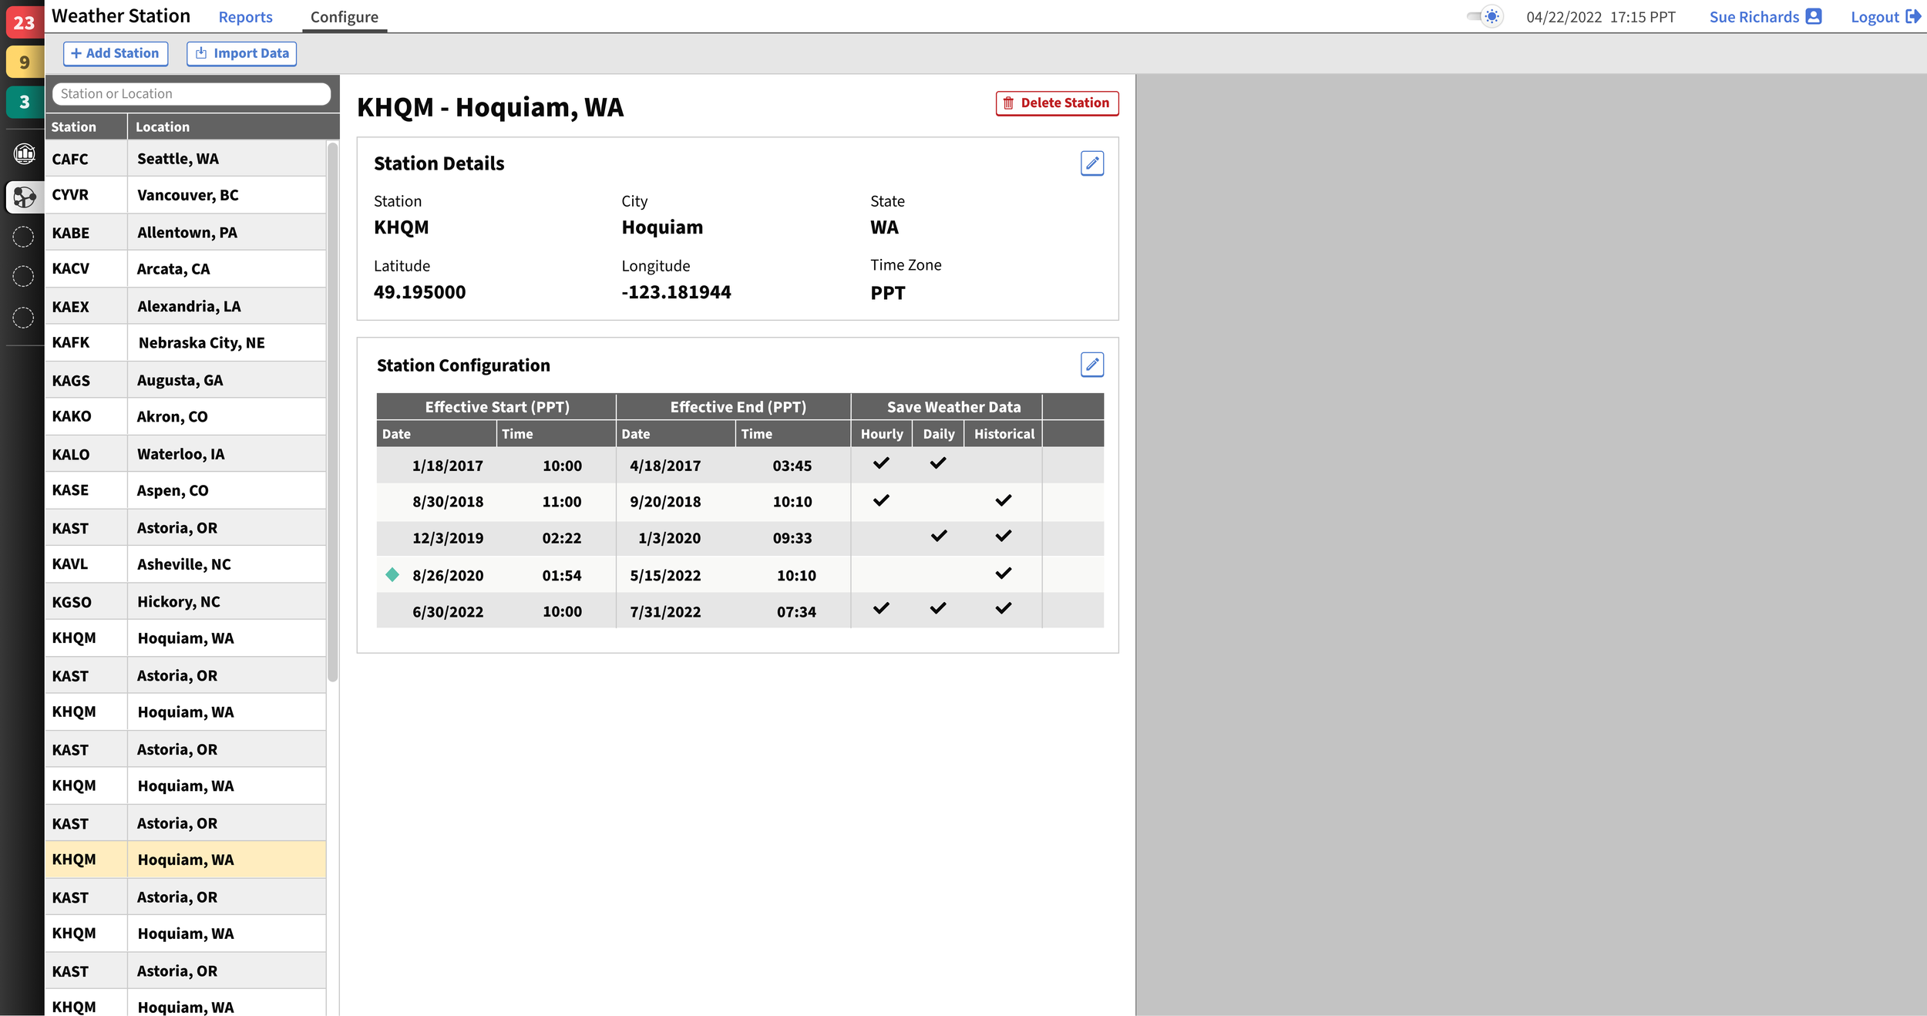This screenshot has height=1016, width=1927.
Task: Click the Time Zone value PPT
Action: (887, 293)
